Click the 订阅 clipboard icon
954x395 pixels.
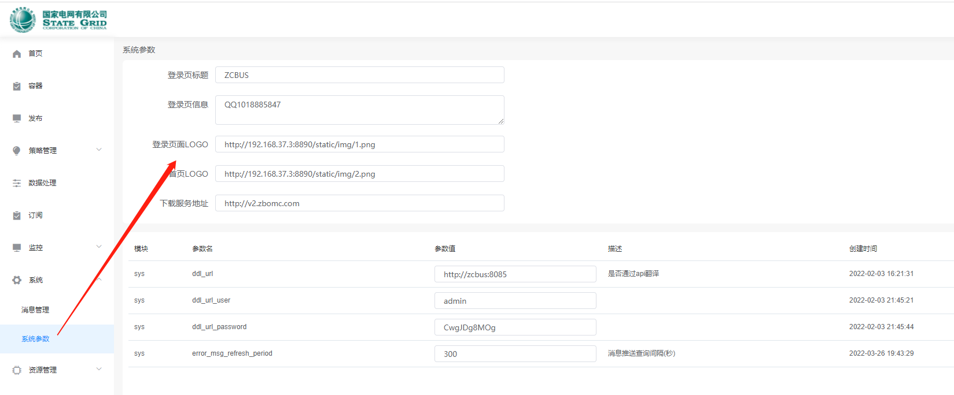coord(17,215)
